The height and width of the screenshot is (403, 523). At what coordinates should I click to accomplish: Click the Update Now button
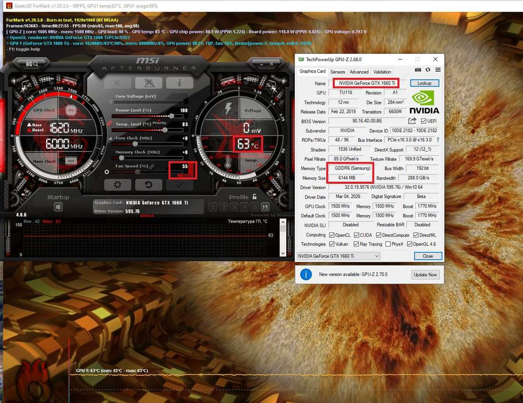click(425, 275)
